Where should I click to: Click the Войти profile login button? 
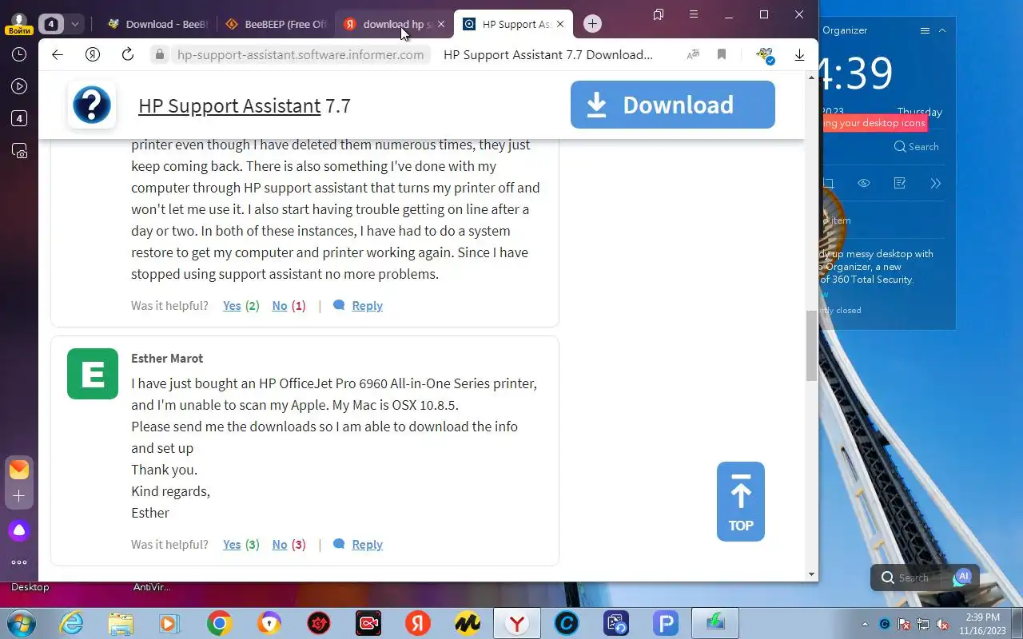tap(19, 24)
